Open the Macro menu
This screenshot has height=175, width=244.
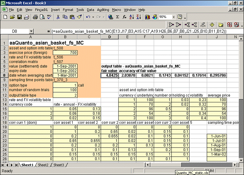pyautogui.click(x=116, y=10)
